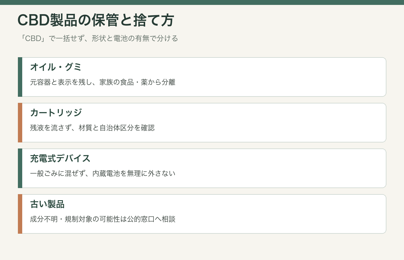
Task: Click the 充電式デバイス heading
Action: (x=60, y=158)
